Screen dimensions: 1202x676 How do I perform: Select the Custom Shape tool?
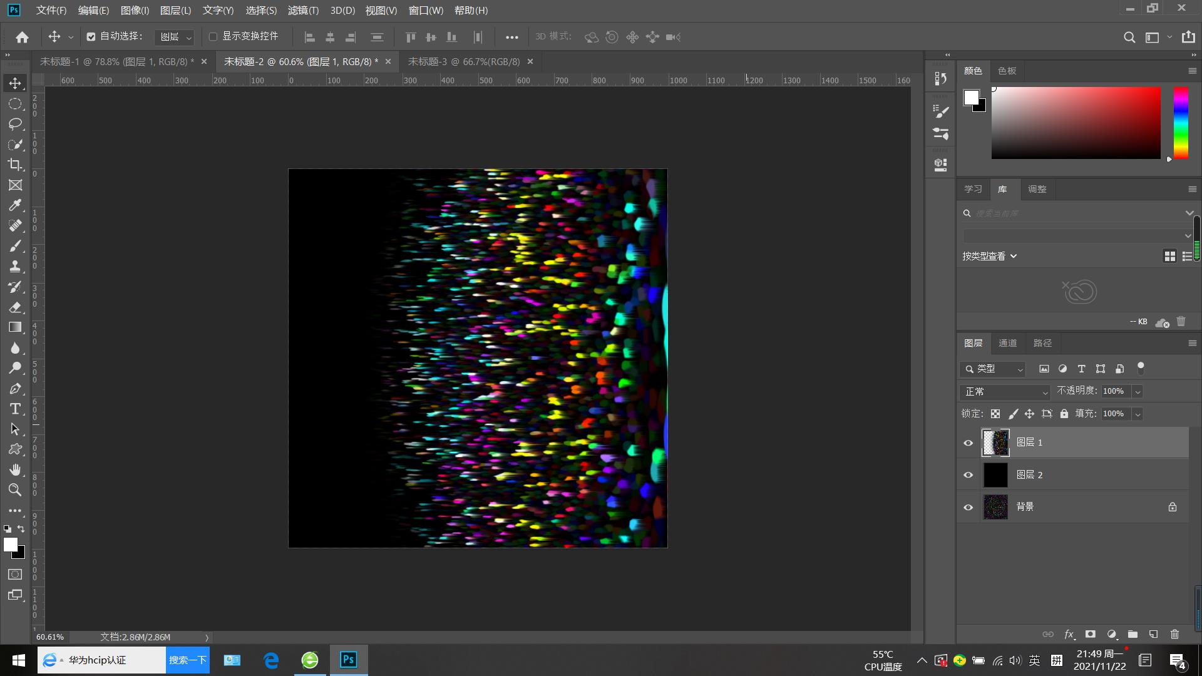pos(15,449)
